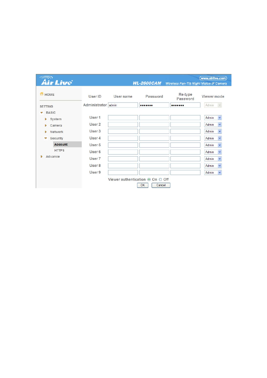Open the HTTPS menu item
The width and height of the screenshot is (267, 378).
[x=59, y=150]
